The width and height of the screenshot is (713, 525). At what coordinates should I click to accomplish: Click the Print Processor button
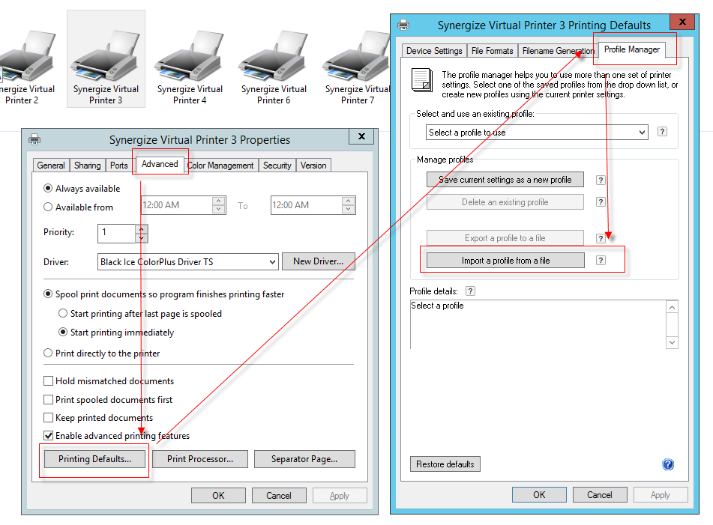coord(200,458)
